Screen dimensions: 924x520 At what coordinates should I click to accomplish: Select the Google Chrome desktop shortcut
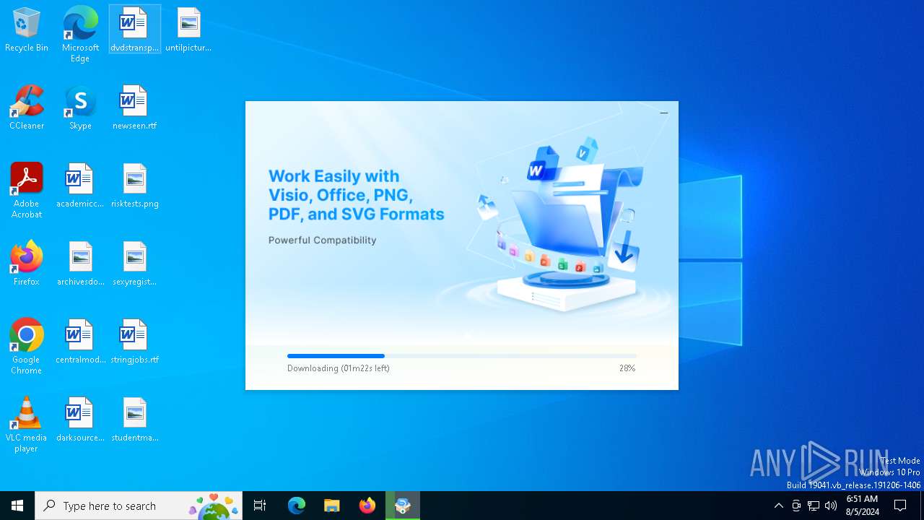[x=27, y=347]
